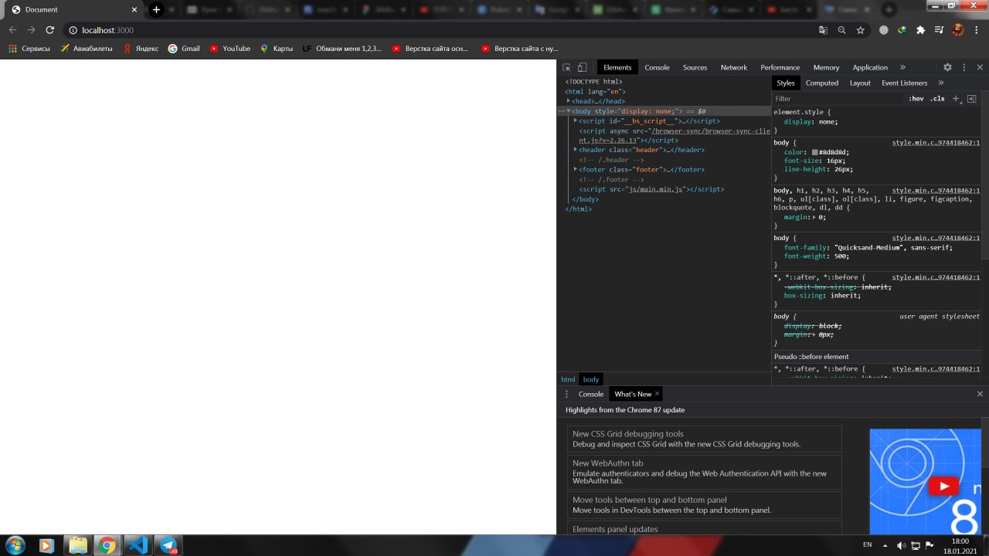This screenshot has width=989, height=556.
Task: Play the Chrome 87 update video thumbnail
Action: pos(943,486)
